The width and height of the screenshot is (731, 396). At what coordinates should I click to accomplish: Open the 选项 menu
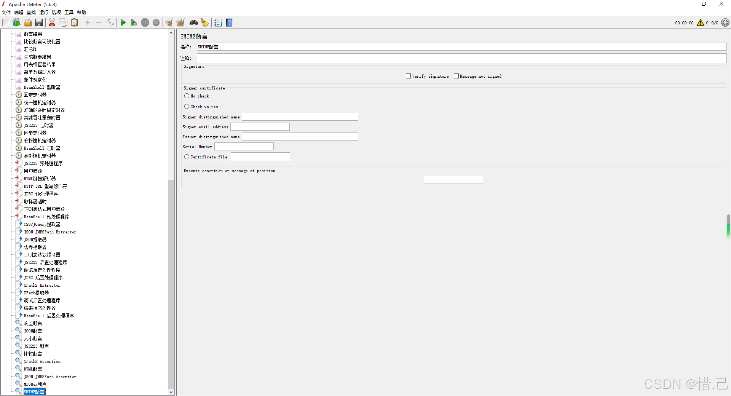tap(56, 13)
